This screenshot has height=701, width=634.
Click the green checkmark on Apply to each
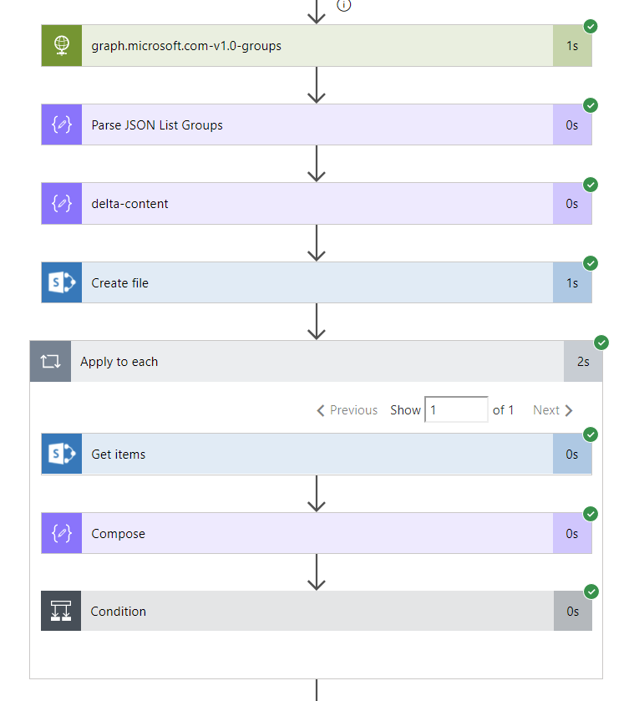[601, 343]
